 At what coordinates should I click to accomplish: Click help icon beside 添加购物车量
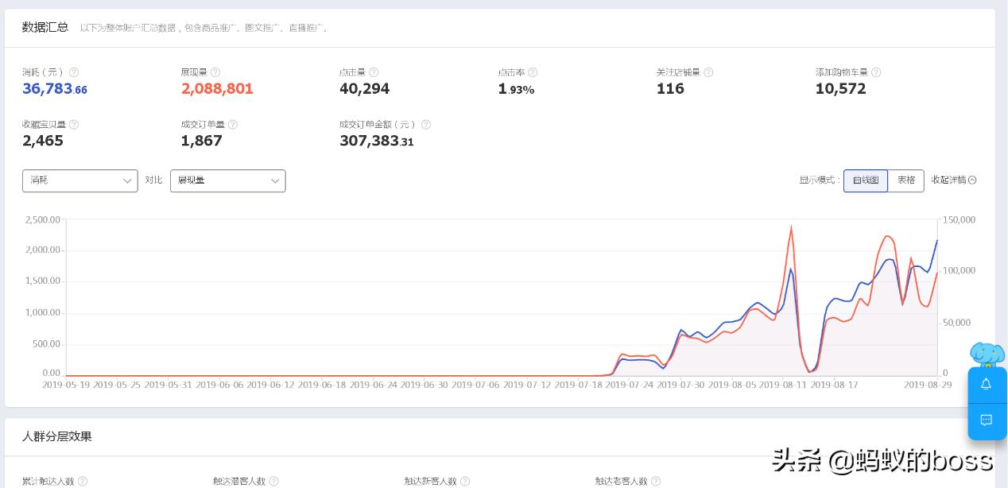coord(876,72)
